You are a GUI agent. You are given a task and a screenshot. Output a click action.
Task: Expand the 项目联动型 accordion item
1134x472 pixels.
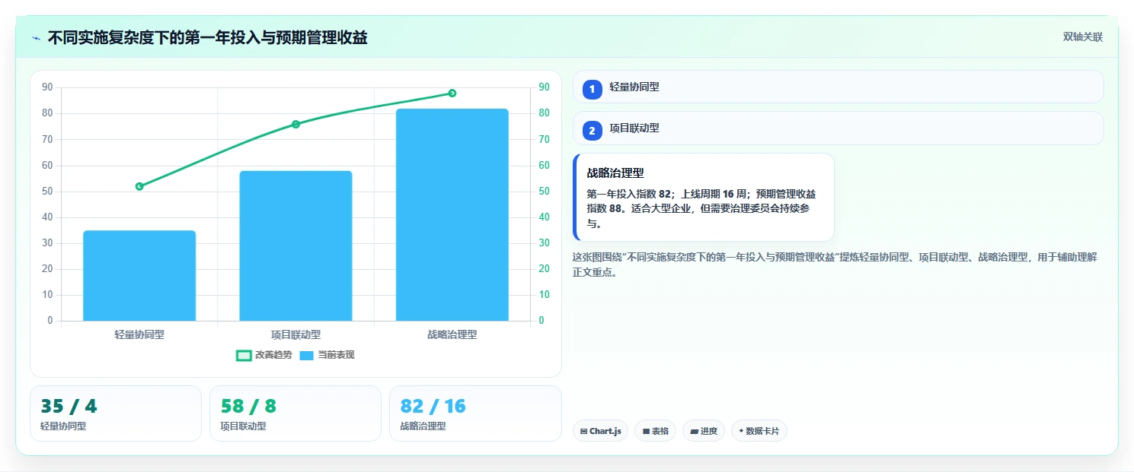[838, 128]
